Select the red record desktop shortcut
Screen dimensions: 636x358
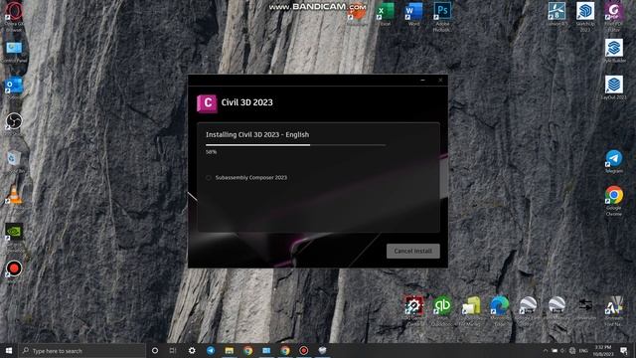coord(14,269)
